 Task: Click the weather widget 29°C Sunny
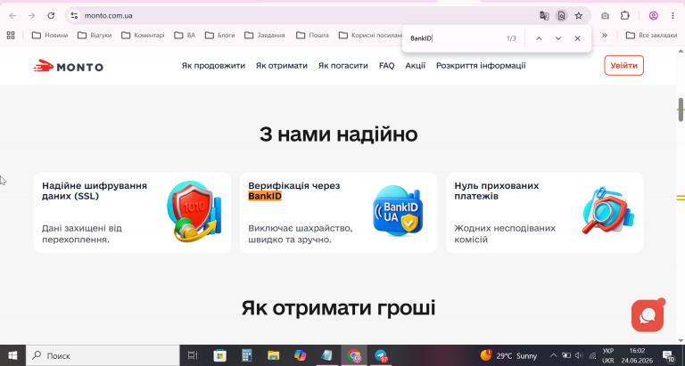[509, 355]
